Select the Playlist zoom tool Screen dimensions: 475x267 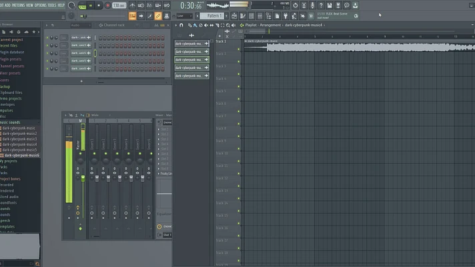[x=227, y=25]
